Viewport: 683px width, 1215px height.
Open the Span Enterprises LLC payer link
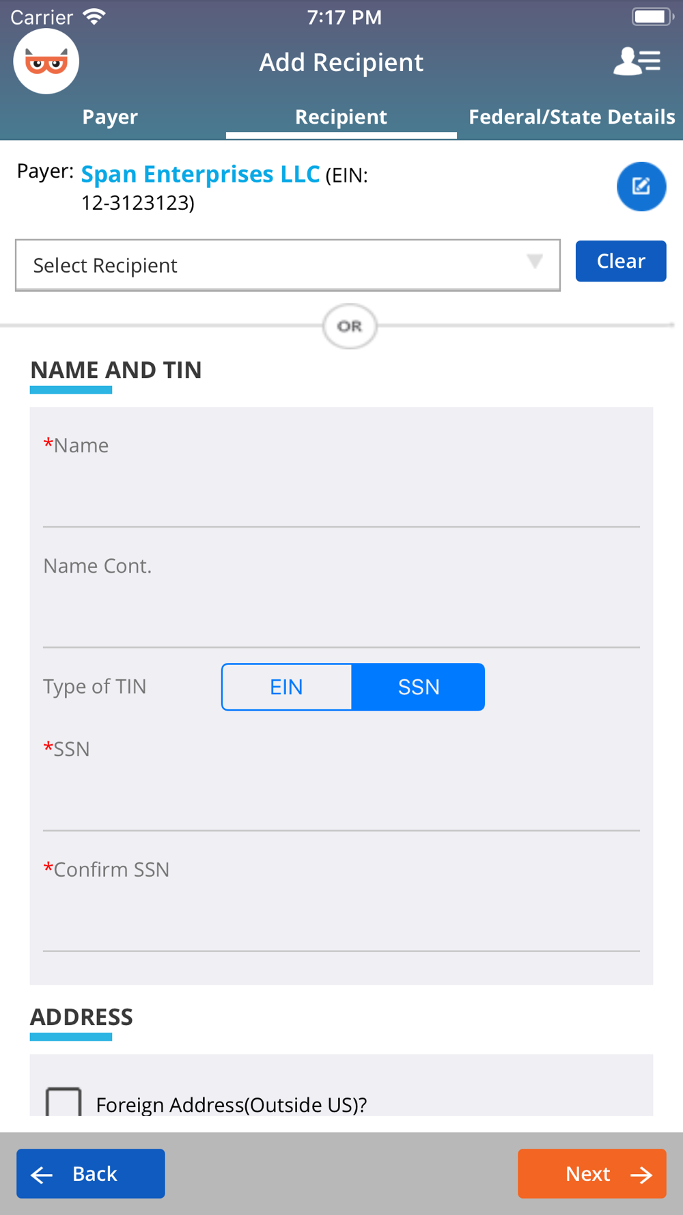click(200, 174)
